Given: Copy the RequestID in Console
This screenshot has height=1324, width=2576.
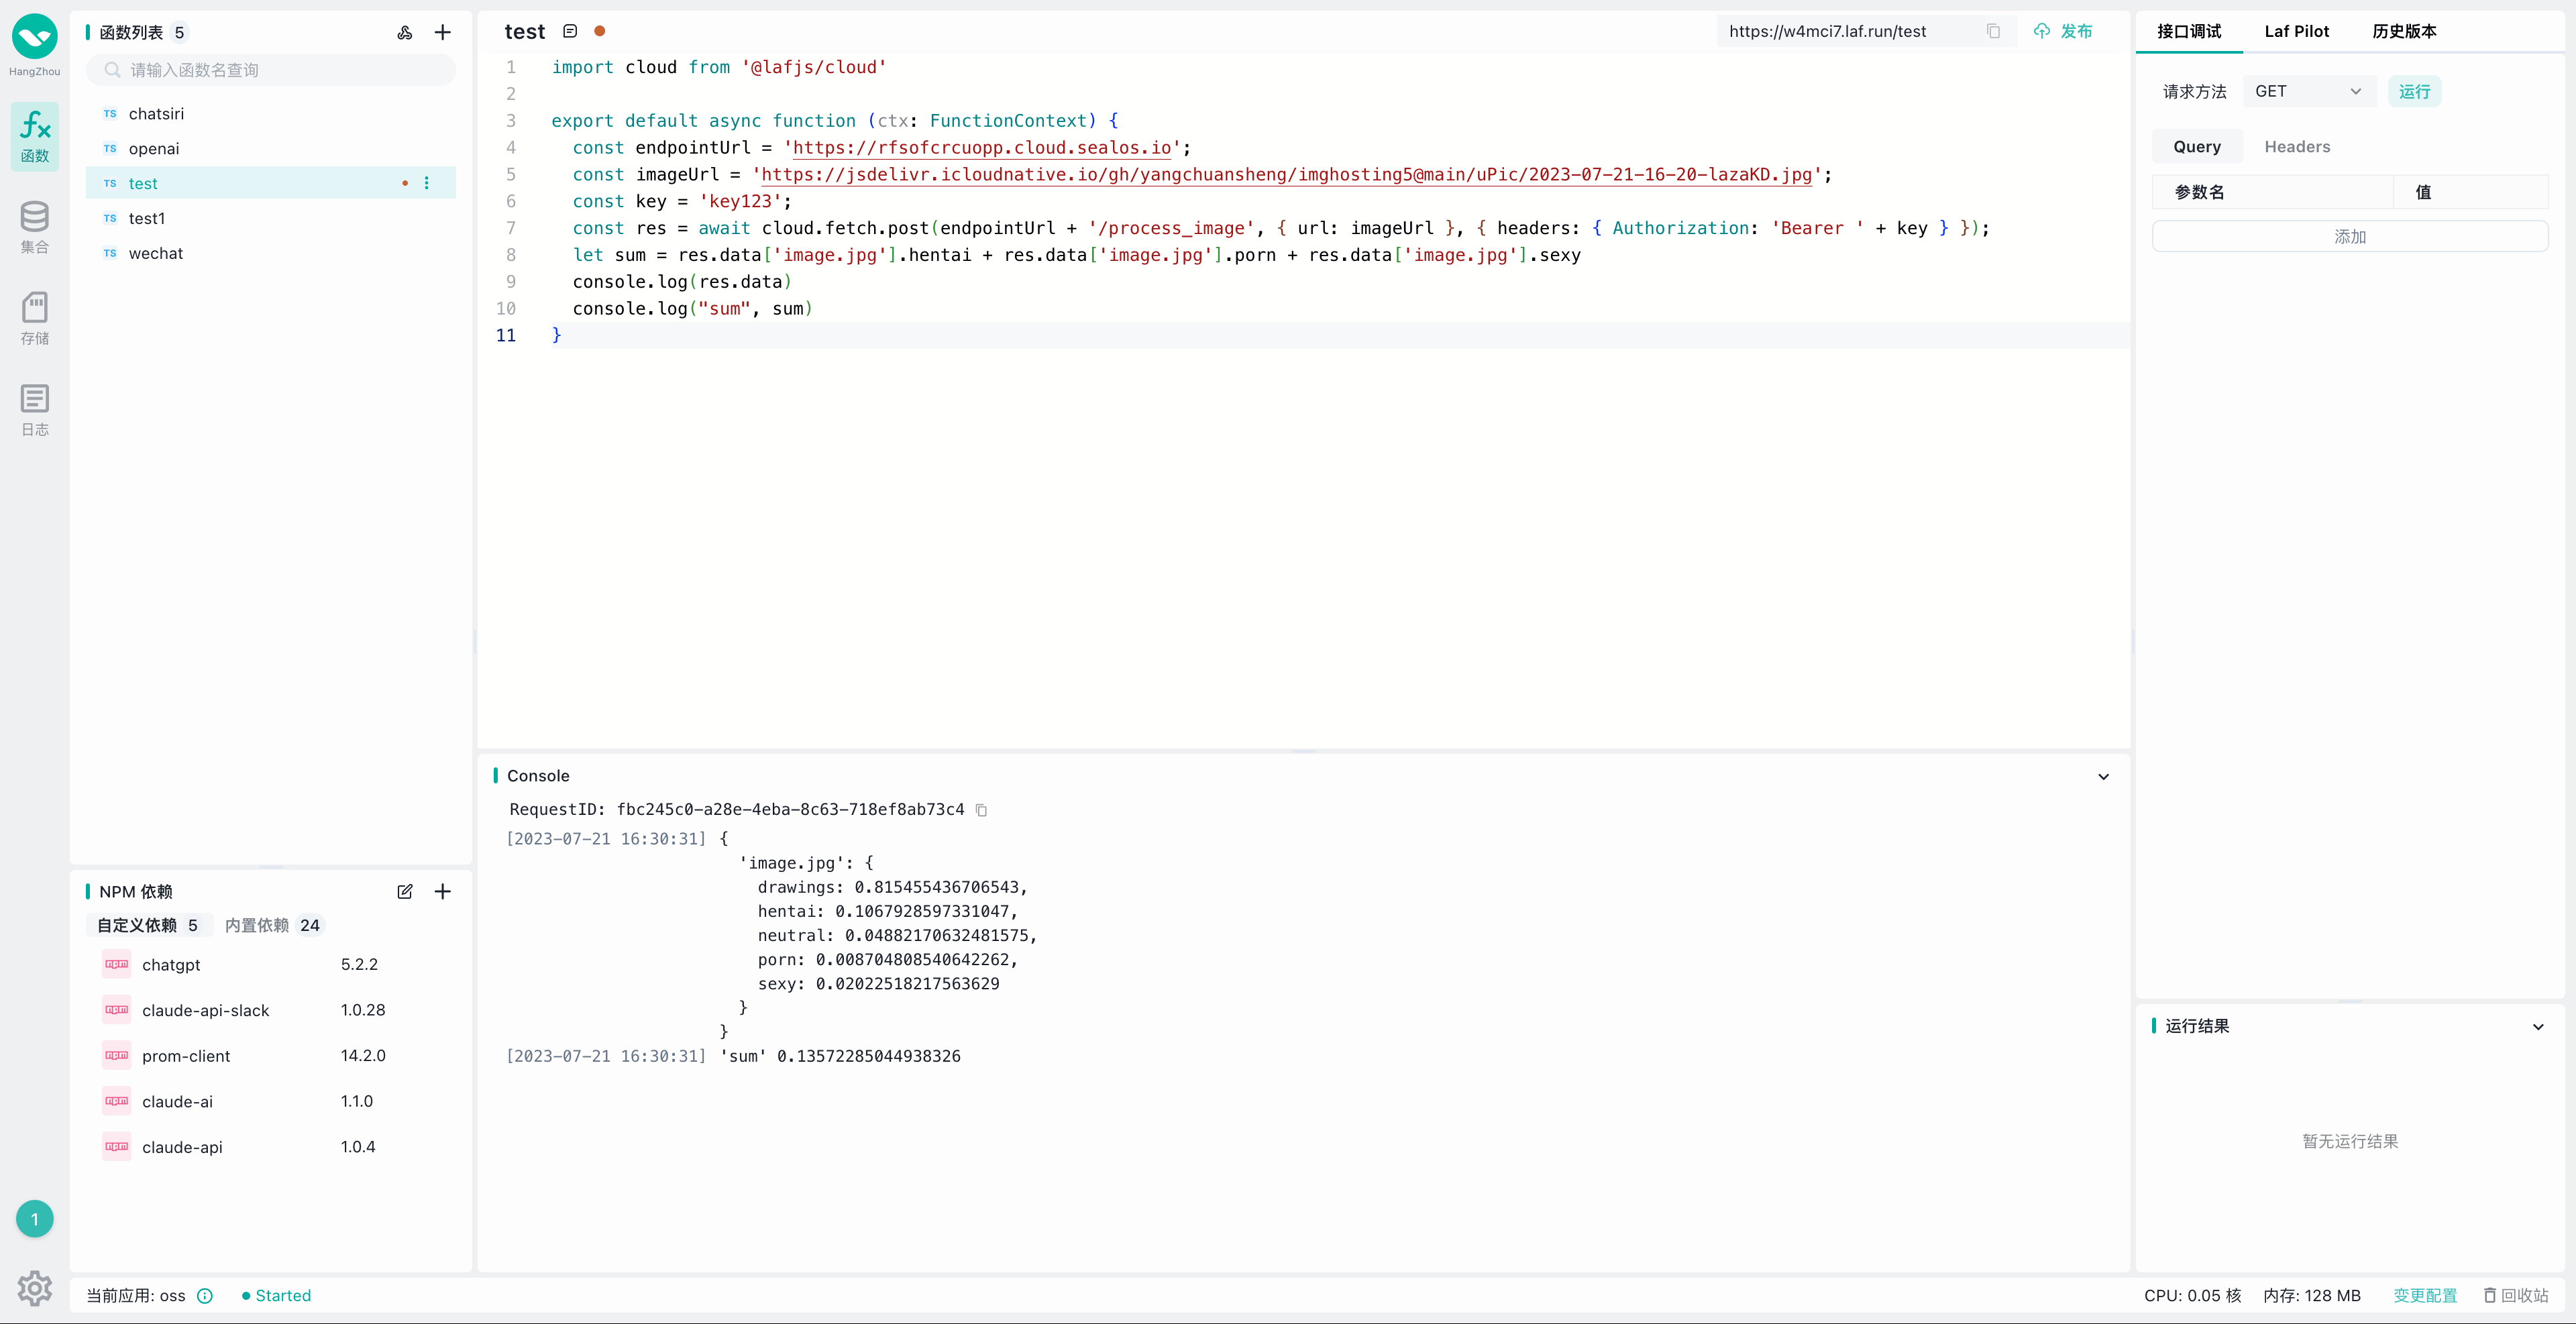Looking at the screenshot, I should [x=982, y=810].
